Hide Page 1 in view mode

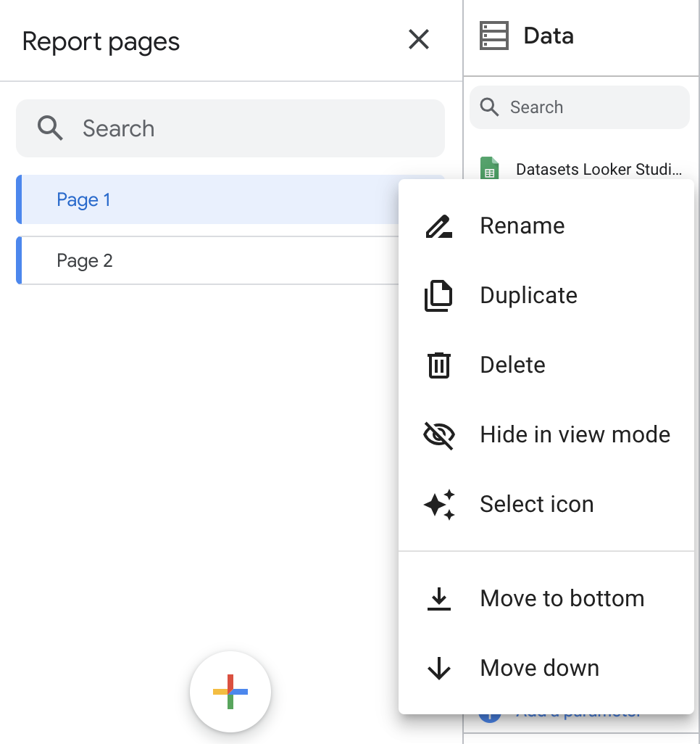(574, 434)
